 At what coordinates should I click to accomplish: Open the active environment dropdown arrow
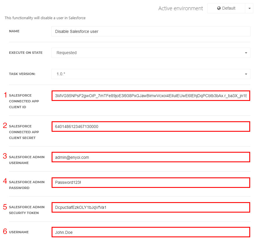(249, 8)
